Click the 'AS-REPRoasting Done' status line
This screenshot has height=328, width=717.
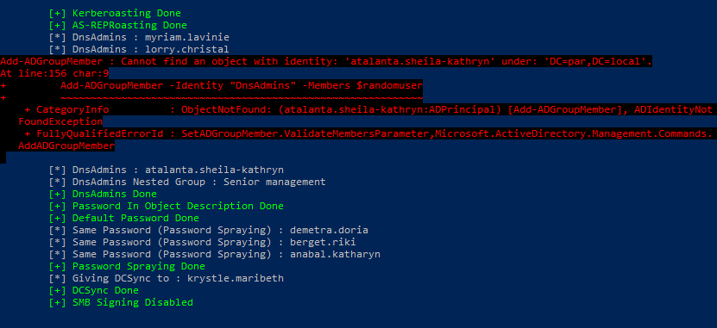(x=117, y=25)
